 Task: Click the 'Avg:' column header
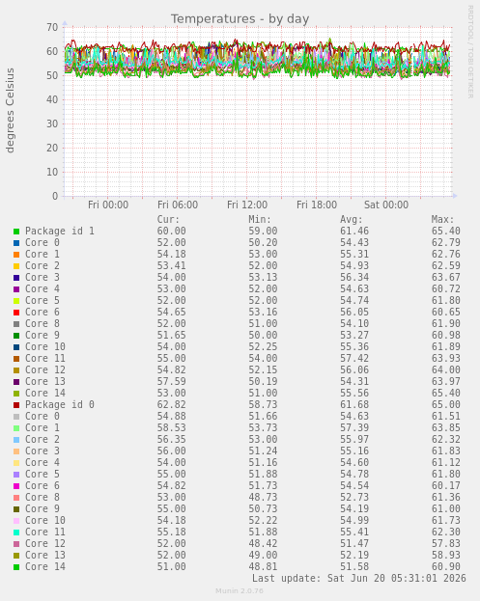[352, 220]
